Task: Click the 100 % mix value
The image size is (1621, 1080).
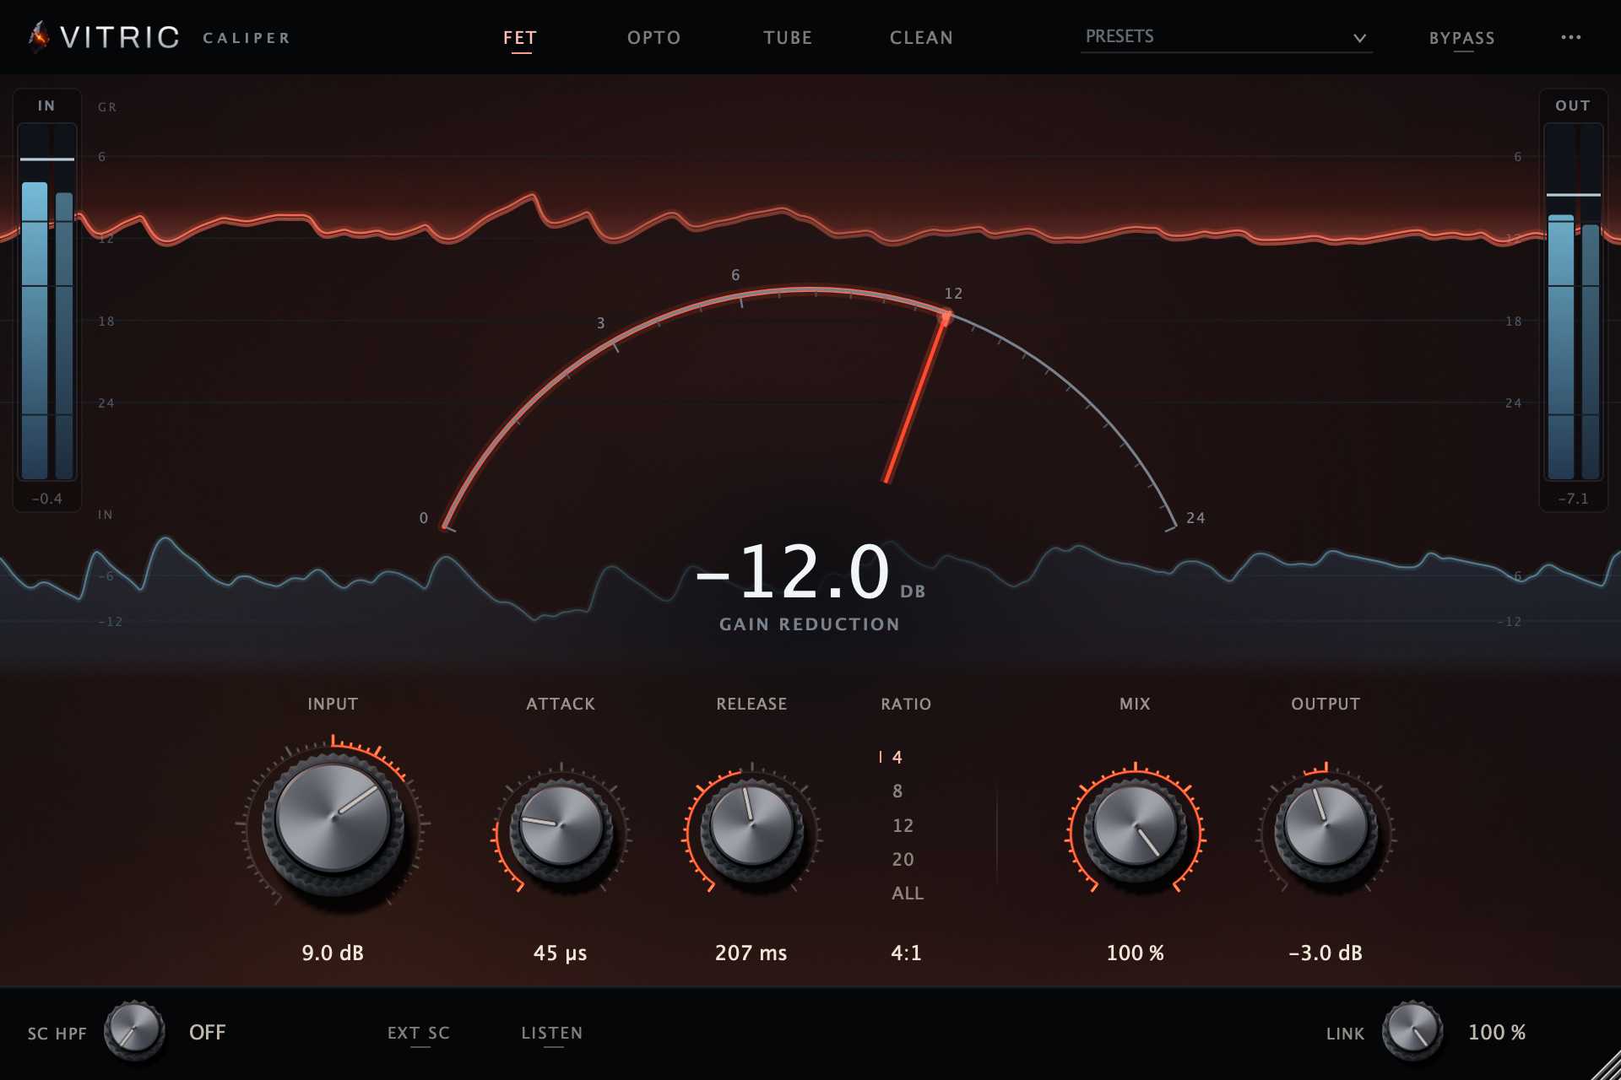Action: click(x=1135, y=953)
